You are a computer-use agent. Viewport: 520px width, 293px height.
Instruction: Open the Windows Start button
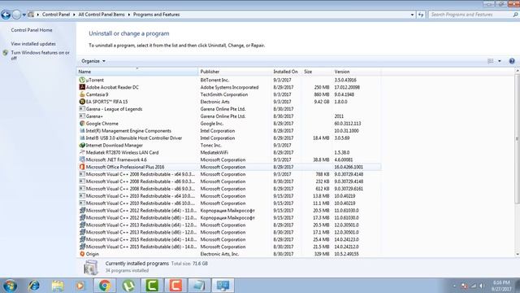(10, 286)
